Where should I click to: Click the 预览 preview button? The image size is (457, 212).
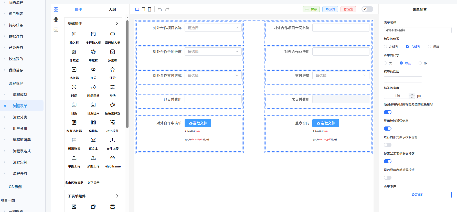click(330, 9)
